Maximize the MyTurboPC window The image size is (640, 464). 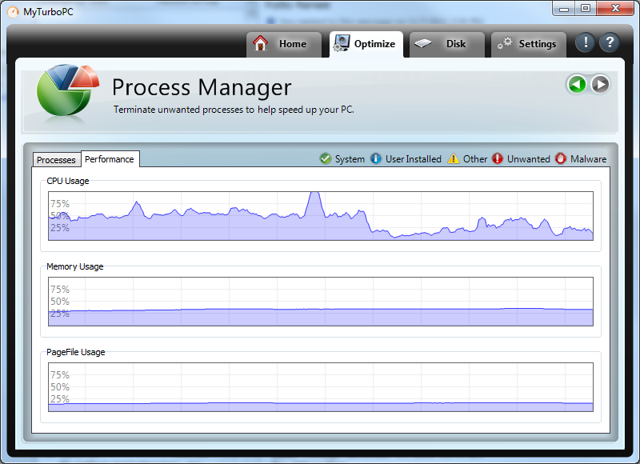(586, 9)
